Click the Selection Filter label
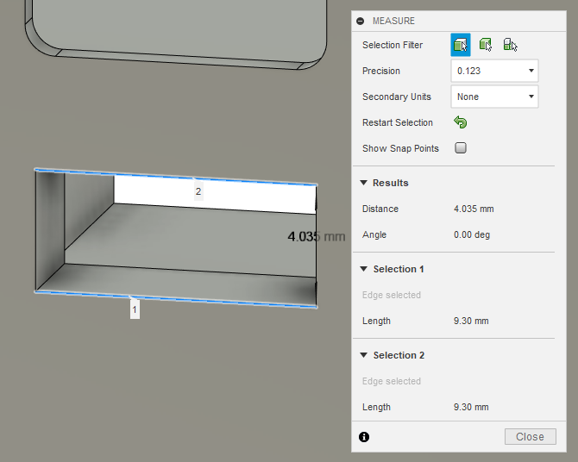Viewport: 578px width, 462px height. [x=393, y=45]
